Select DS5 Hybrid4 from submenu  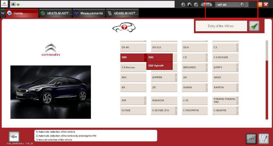160,66
